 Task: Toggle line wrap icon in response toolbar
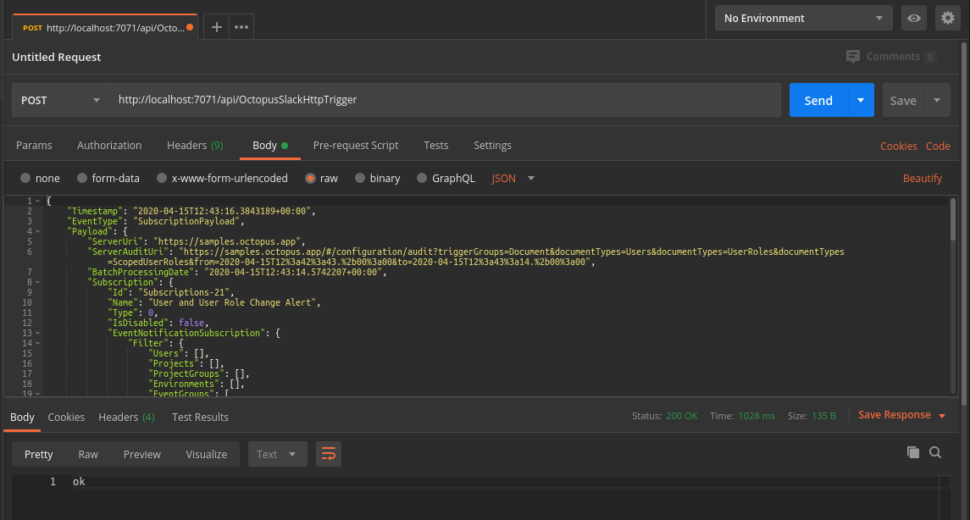click(329, 455)
